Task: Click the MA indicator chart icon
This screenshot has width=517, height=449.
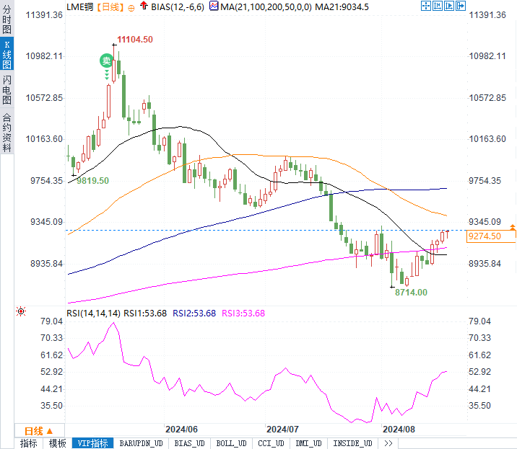Action: point(214,6)
